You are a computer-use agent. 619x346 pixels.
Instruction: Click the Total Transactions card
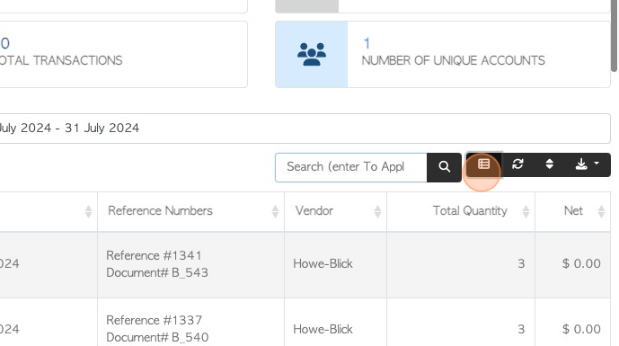(x=123, y=55)
